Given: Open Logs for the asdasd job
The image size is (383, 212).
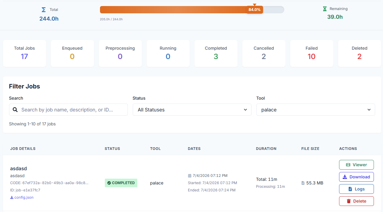Looking at the screenshot, I should coord(356,189).
